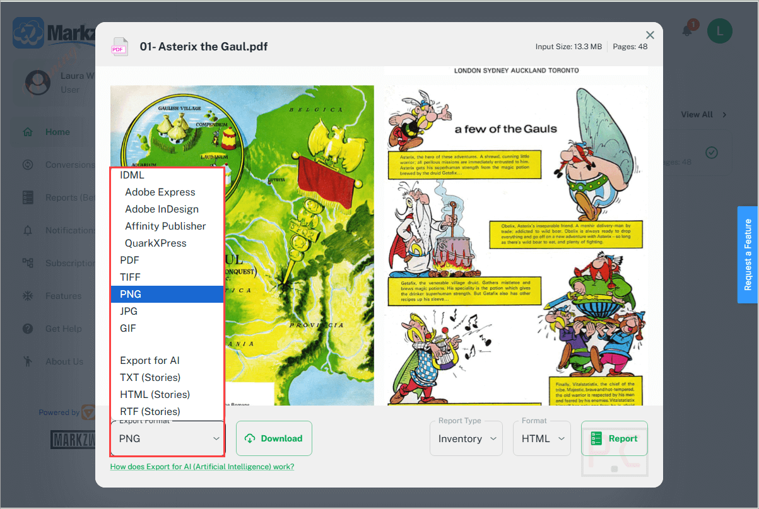Click About Us person icon
This screenshot has width=759, height=509.
[x=28, y=361]
